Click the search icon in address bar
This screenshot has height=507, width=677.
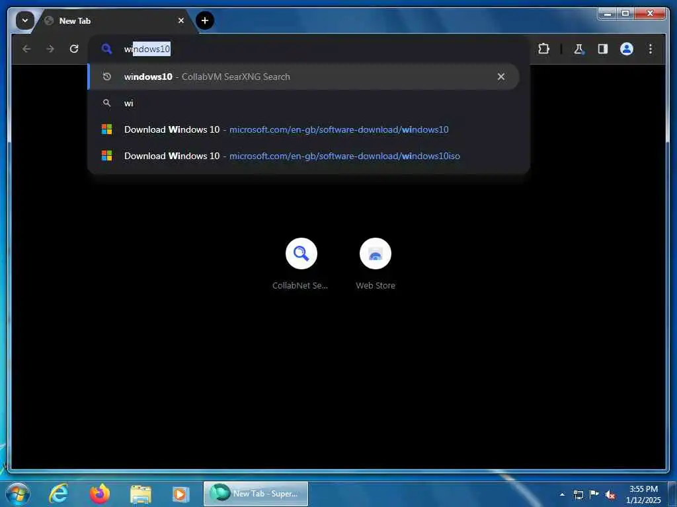pyautogui.click(x=106, y=49)
